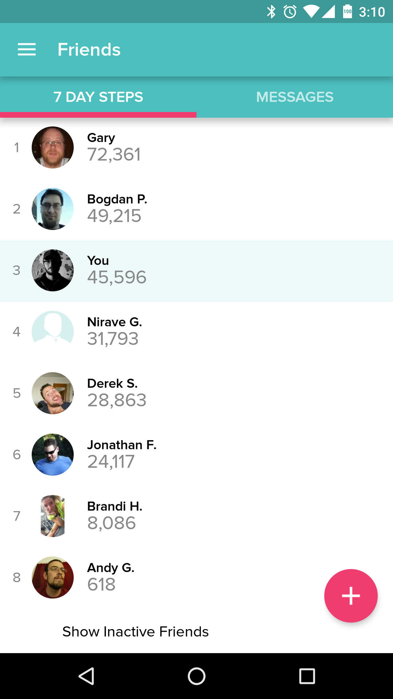Tap the Friends screen title
Image resolution: width=393 pixels, height=699 pixels.
pyautogui.click(x=89, y=50)
